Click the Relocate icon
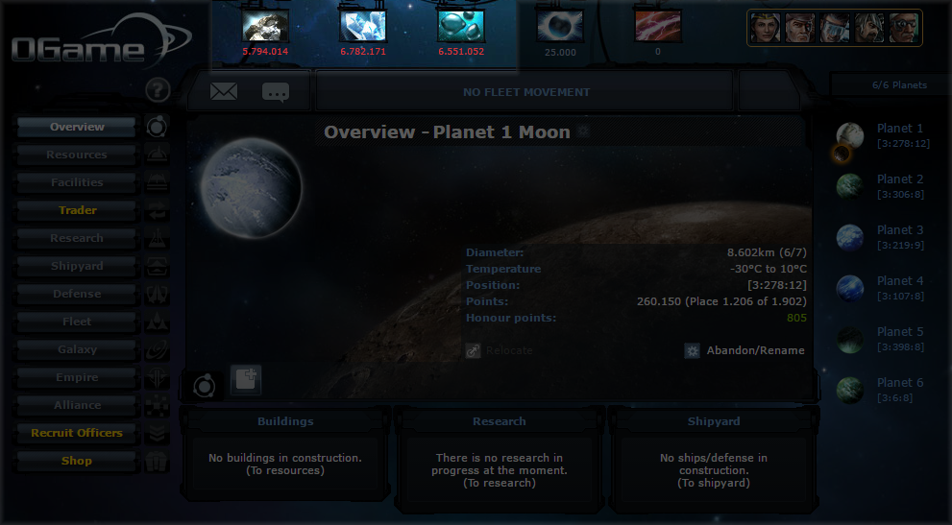 click(473, 351)
